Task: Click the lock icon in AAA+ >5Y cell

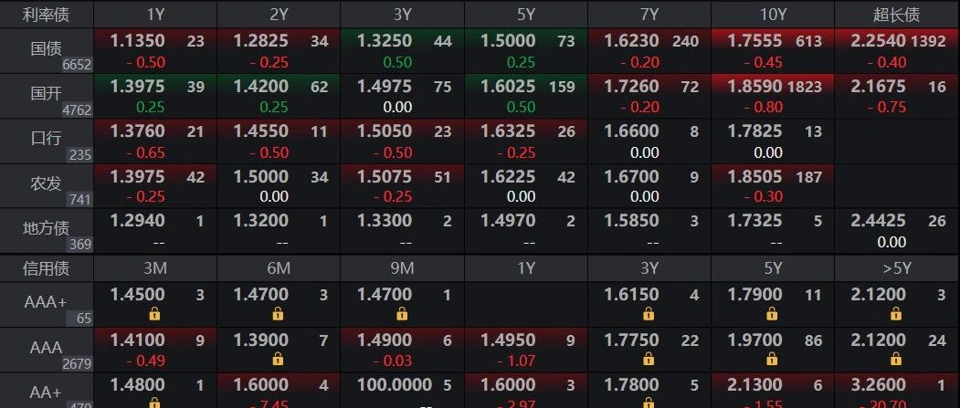Action: (x=896, y=314)
